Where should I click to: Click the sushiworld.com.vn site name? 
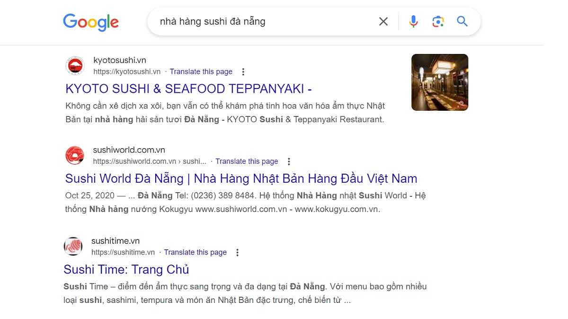[x=129, y=150]
